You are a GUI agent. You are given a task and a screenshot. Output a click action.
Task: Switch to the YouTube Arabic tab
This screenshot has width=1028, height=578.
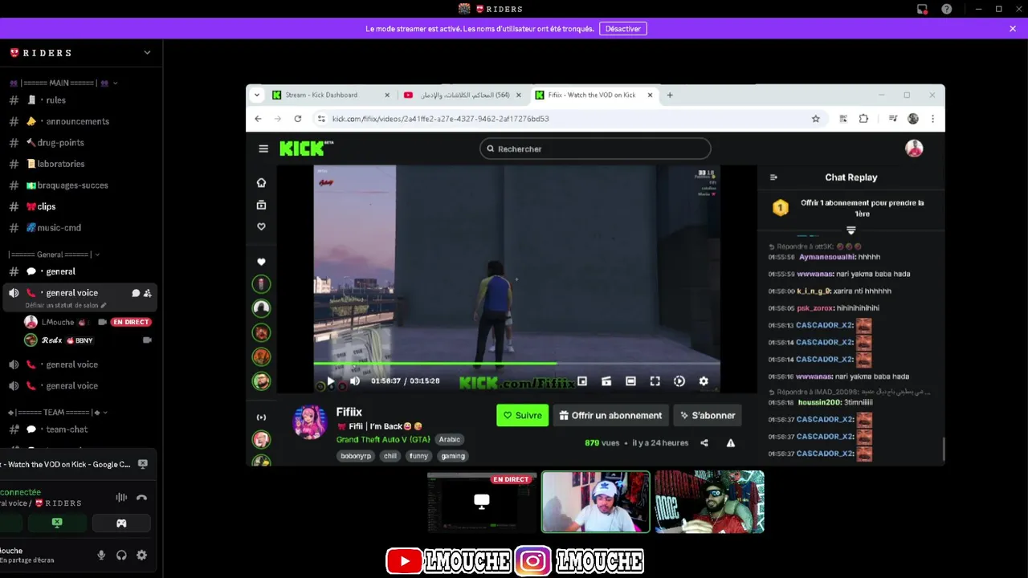pyautogui.click(x=463, y=95)
